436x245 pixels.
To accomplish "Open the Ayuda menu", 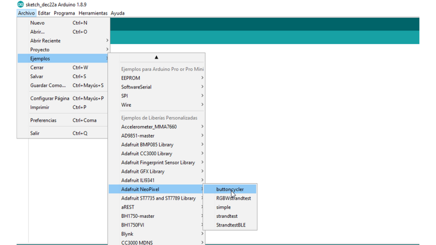I will tap(118, 13).
